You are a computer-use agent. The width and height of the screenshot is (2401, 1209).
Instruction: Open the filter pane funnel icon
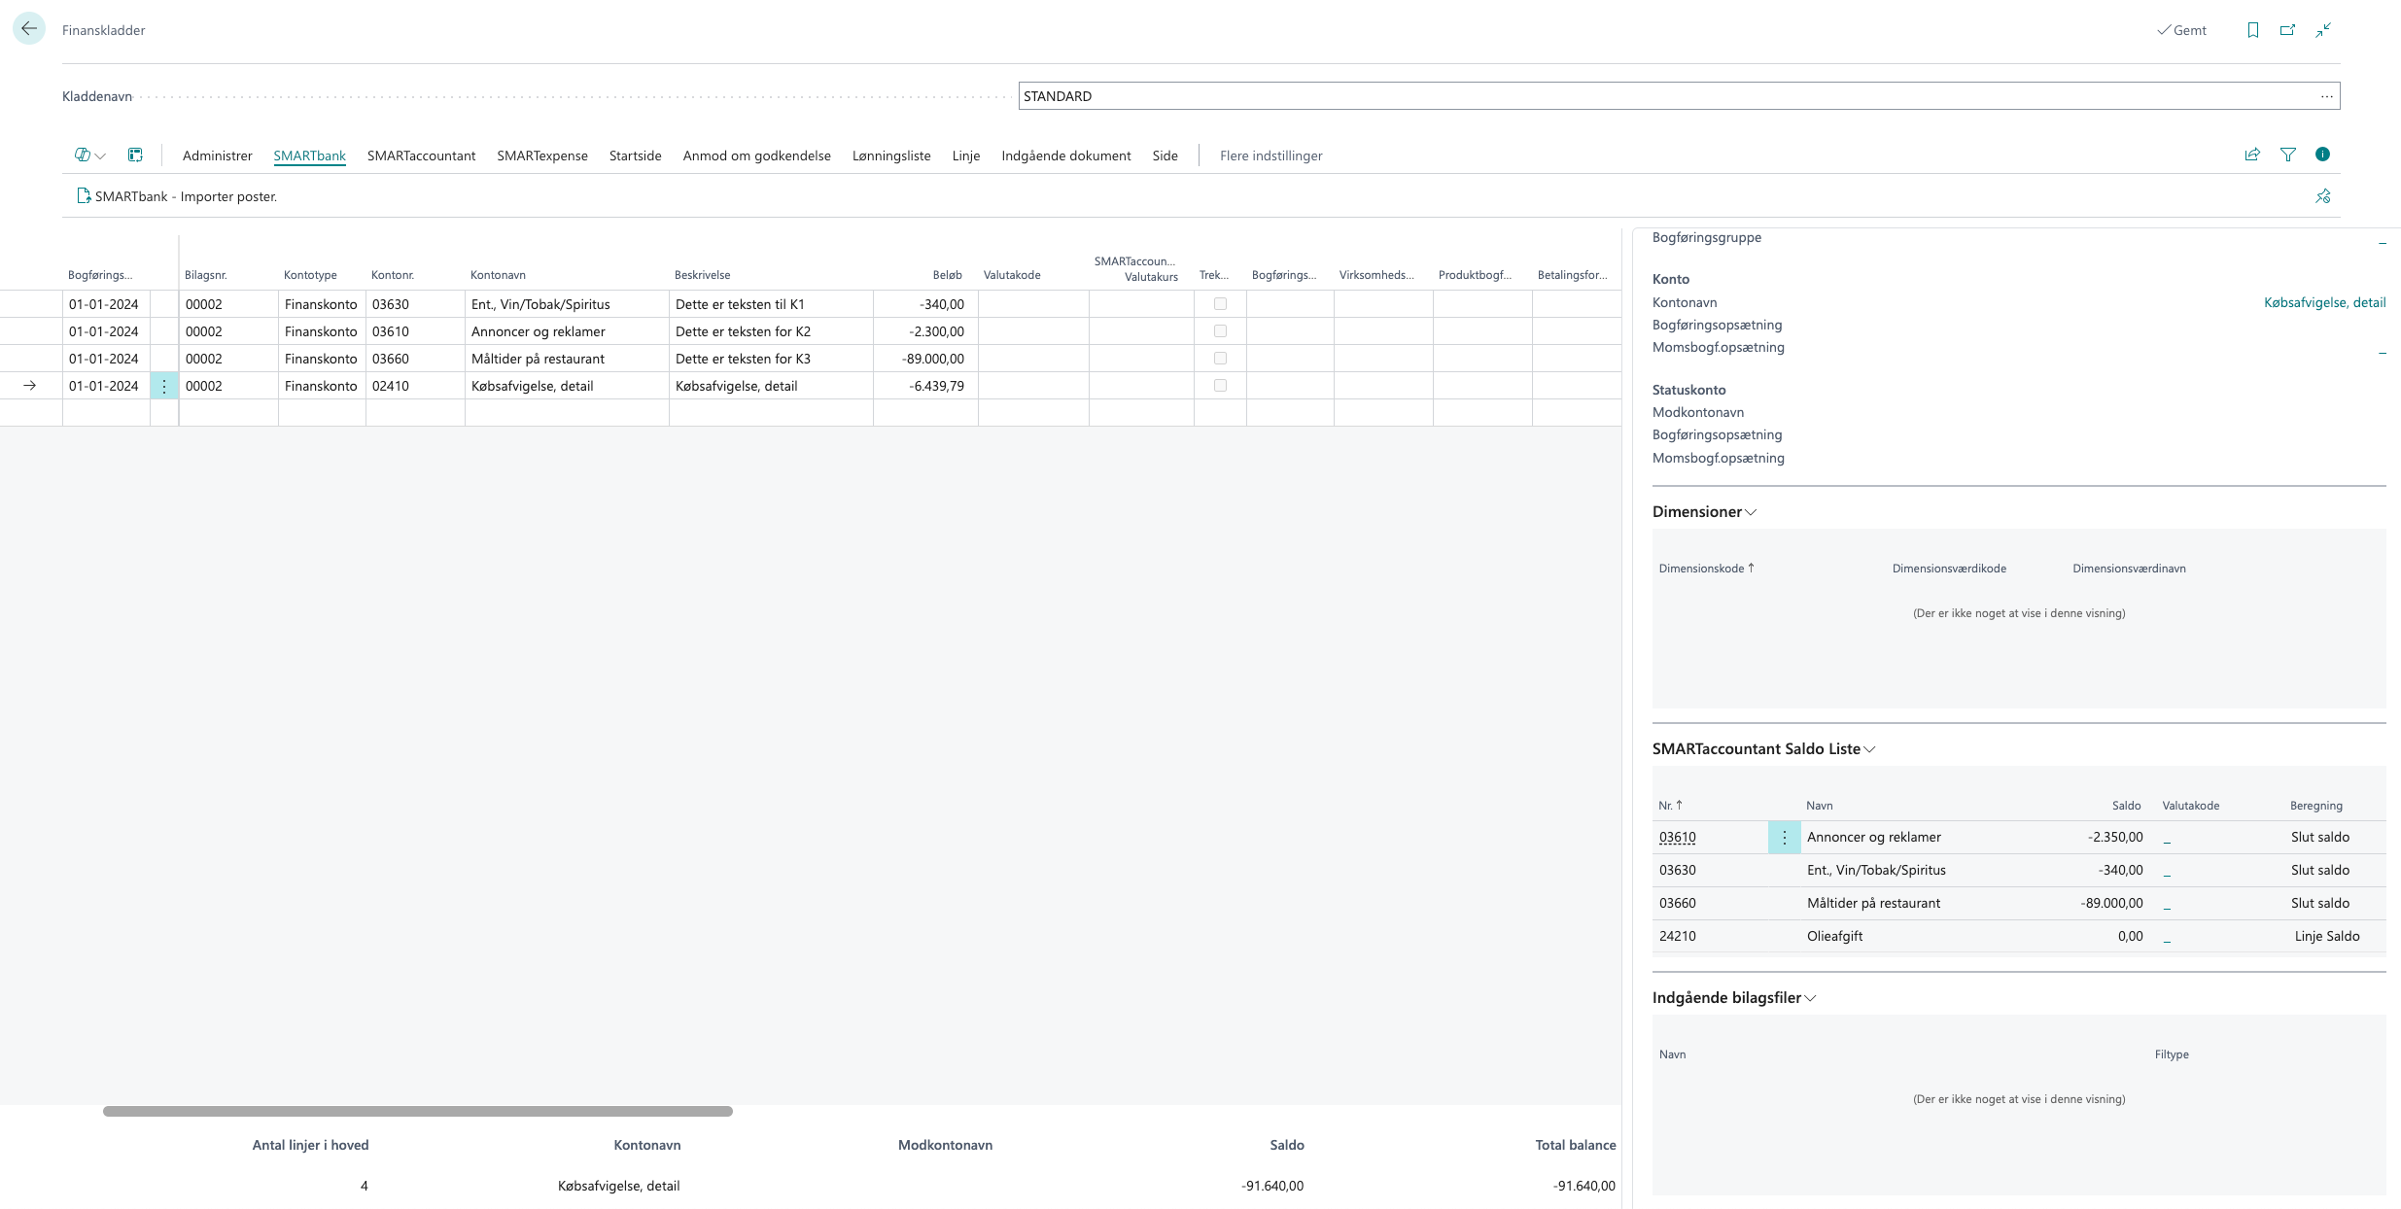point(2288,155)
